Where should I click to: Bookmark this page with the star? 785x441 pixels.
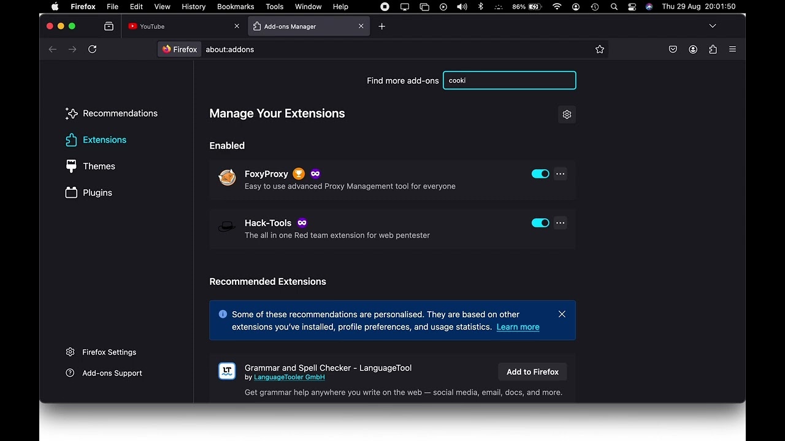point(600,49)
